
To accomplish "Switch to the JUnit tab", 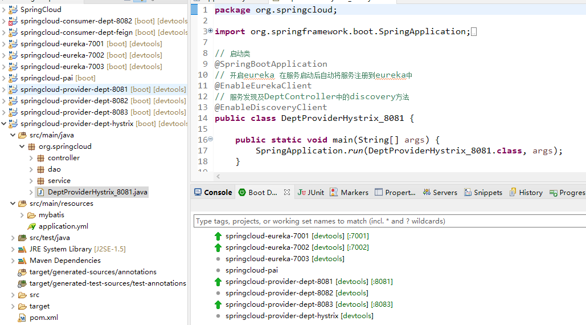I will 311,192.
